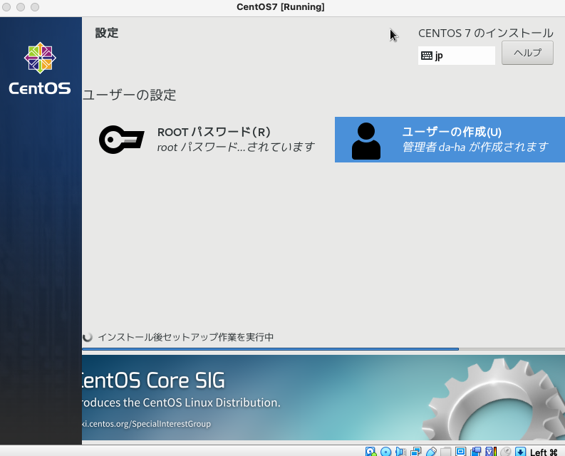
Task: Click the 'ユーザーの設定' section heading
Action: click(x=130, y=95)
